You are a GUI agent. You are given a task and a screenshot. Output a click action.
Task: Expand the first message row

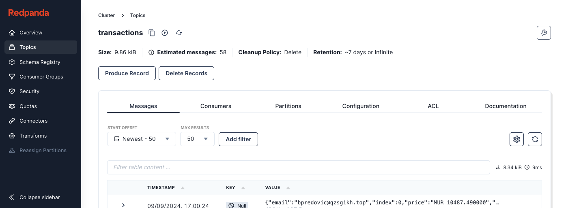click(x=123, y=205)
